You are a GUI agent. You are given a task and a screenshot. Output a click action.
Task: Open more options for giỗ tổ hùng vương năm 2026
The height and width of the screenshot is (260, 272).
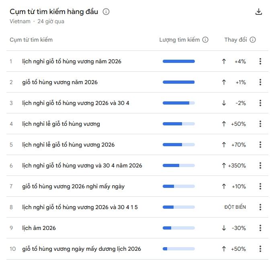pos(260,82)
